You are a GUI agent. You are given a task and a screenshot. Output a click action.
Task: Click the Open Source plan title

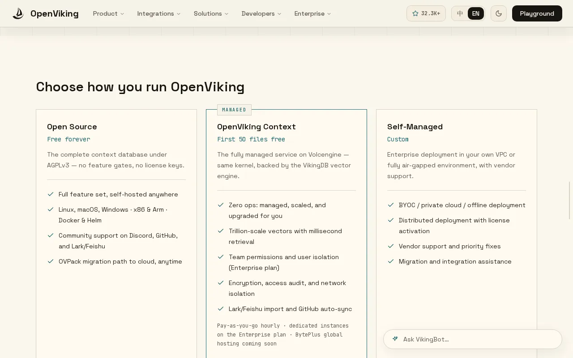point(72,127)
